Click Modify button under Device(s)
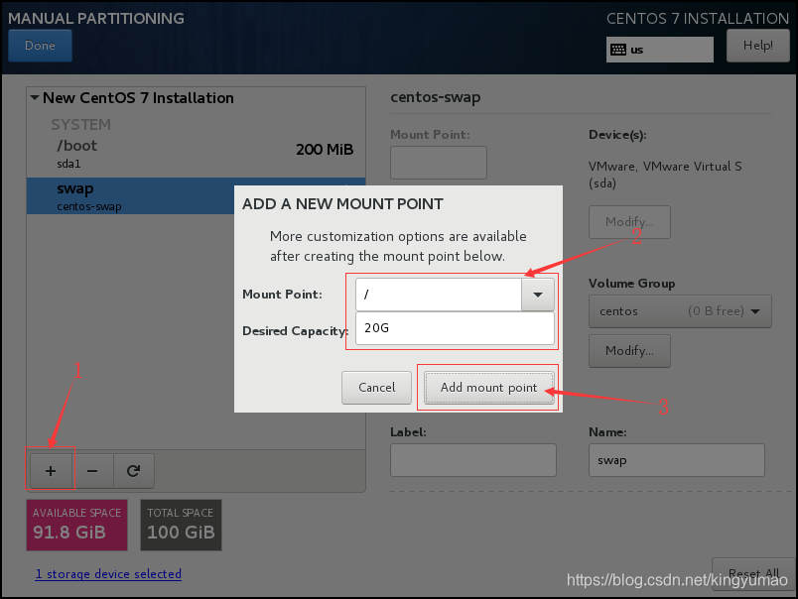 click(x=629, y=222)
